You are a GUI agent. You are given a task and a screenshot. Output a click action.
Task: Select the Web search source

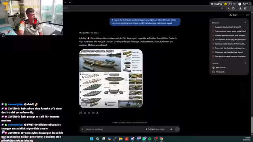pyautogui.click(x=219, y=67)
